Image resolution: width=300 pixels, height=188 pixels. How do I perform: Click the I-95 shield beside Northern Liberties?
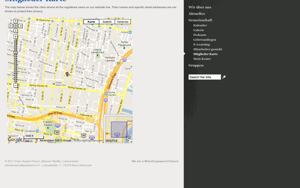pos(124,60)
